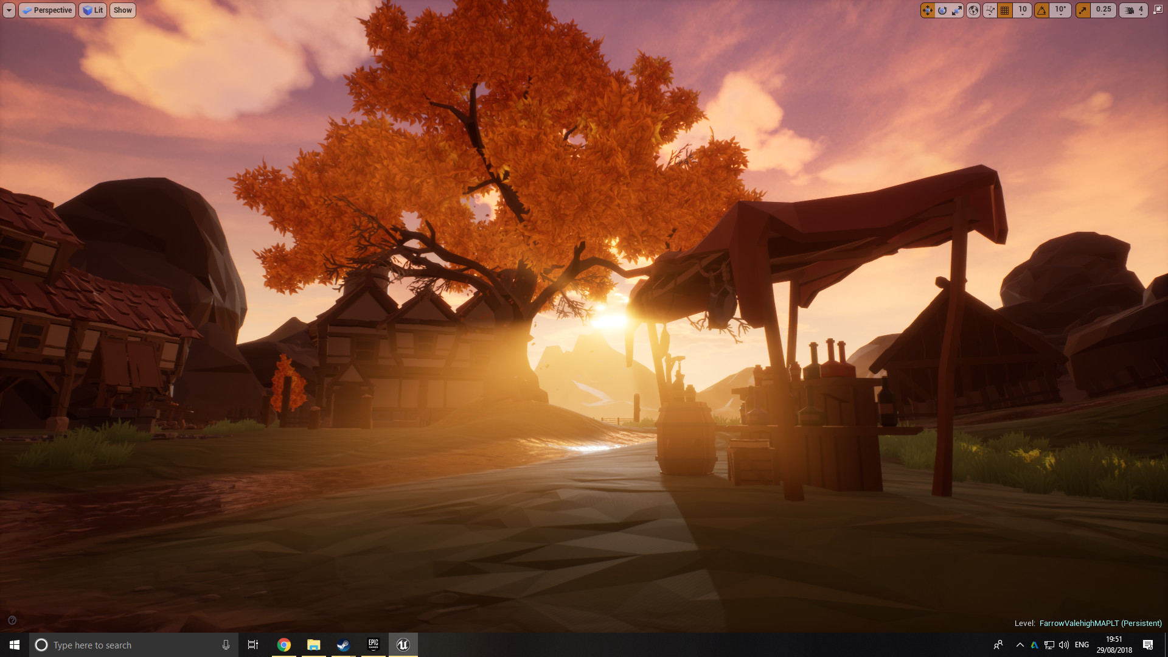Enable surface snapping

tap(989, 10)
